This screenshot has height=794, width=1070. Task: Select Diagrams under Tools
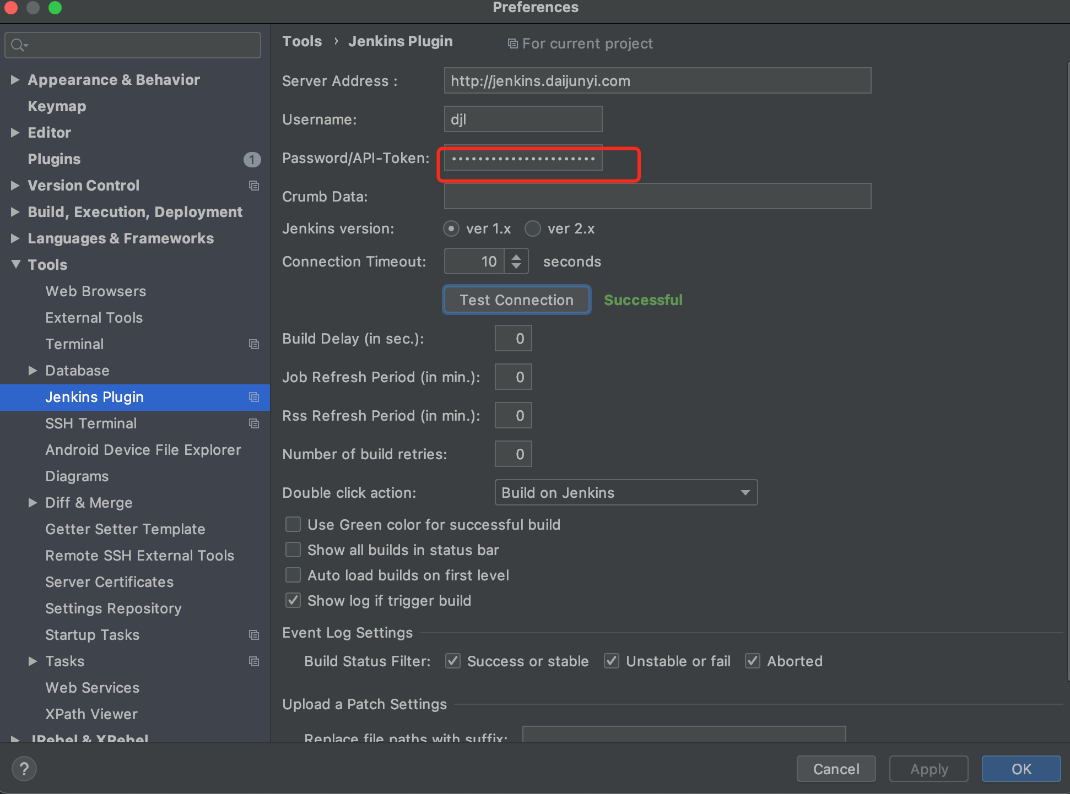click(x=77, y=476)
